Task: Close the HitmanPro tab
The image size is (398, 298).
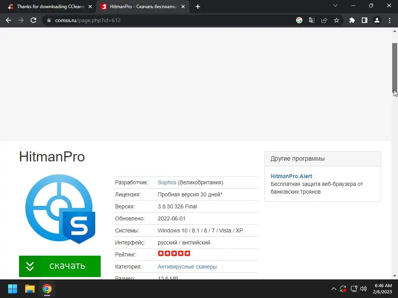Action: point(183,7)
